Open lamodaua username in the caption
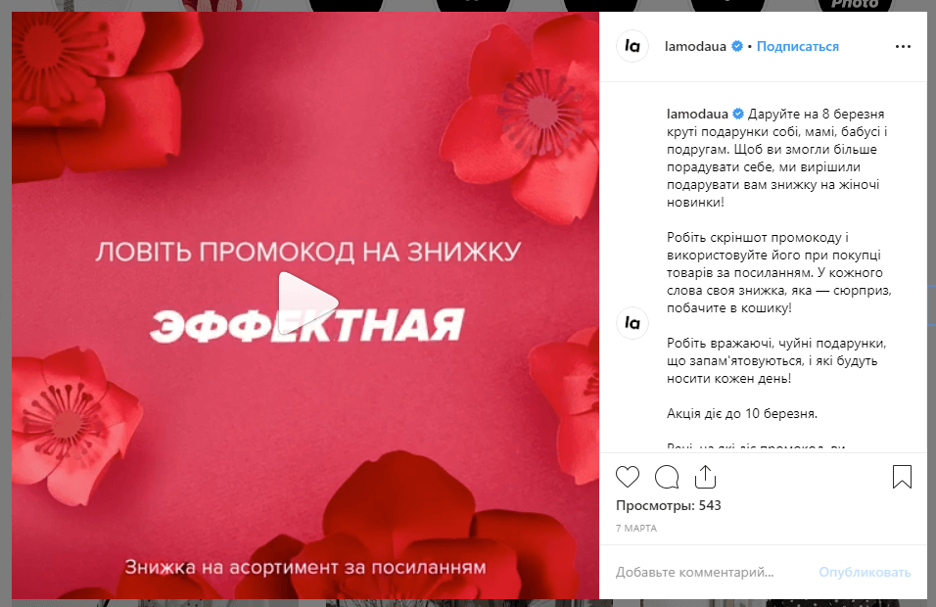936x607 pixels. click(697, 114)
